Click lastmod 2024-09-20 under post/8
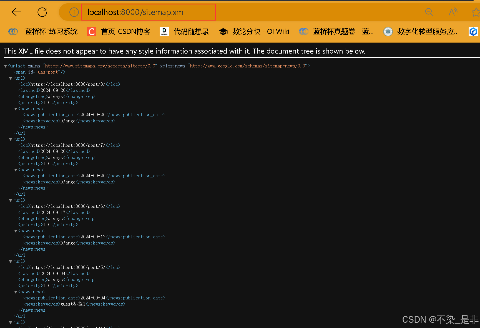Image resolution: width=480 pixels, height=328 pixels. (53, 90)
